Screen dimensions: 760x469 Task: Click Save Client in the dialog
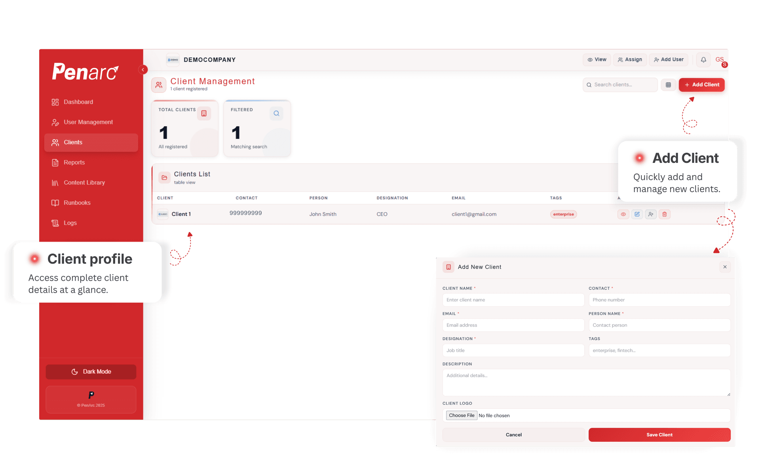[659, 435]
